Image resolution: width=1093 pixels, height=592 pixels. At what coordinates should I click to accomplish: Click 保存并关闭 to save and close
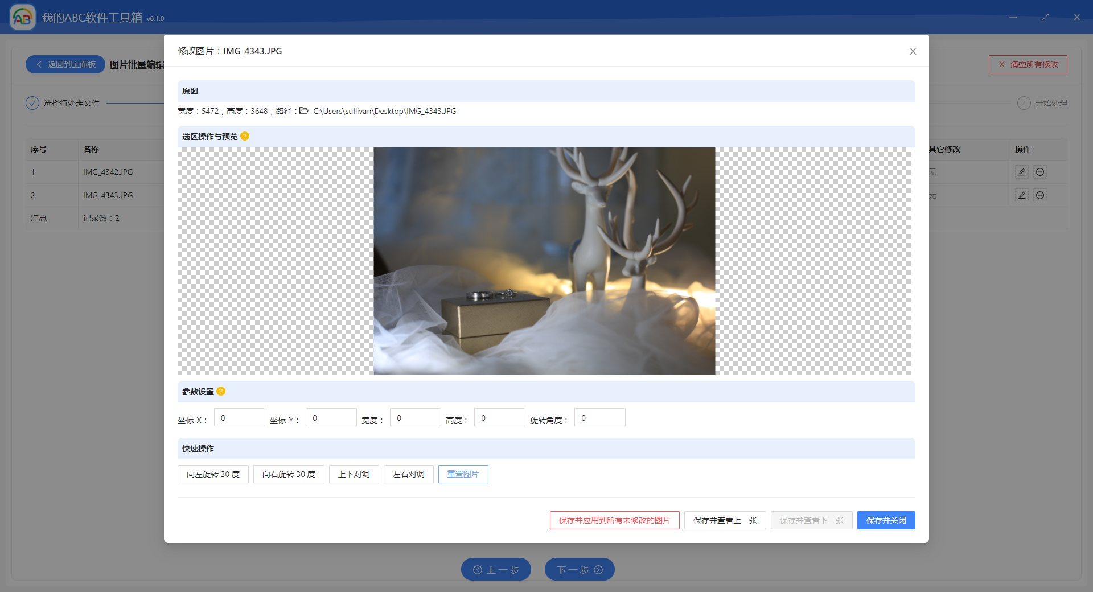886,520
